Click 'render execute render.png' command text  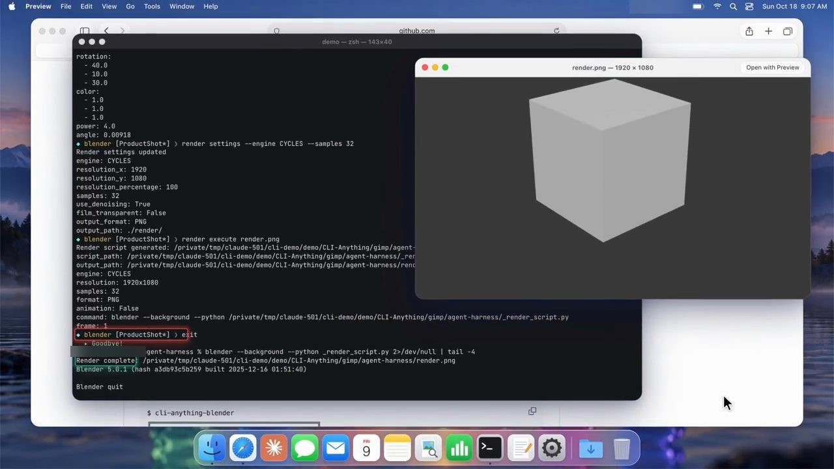click(x=231, y=239)
